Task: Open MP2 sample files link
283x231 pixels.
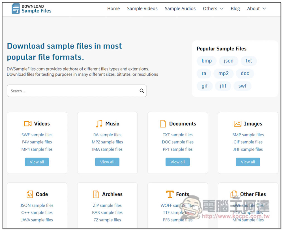Action: point(107,142)
